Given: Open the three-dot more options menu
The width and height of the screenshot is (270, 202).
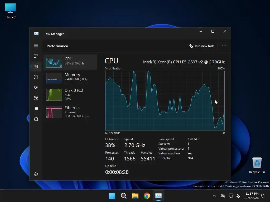Looking at the screenshot, I should pos(224,46).
